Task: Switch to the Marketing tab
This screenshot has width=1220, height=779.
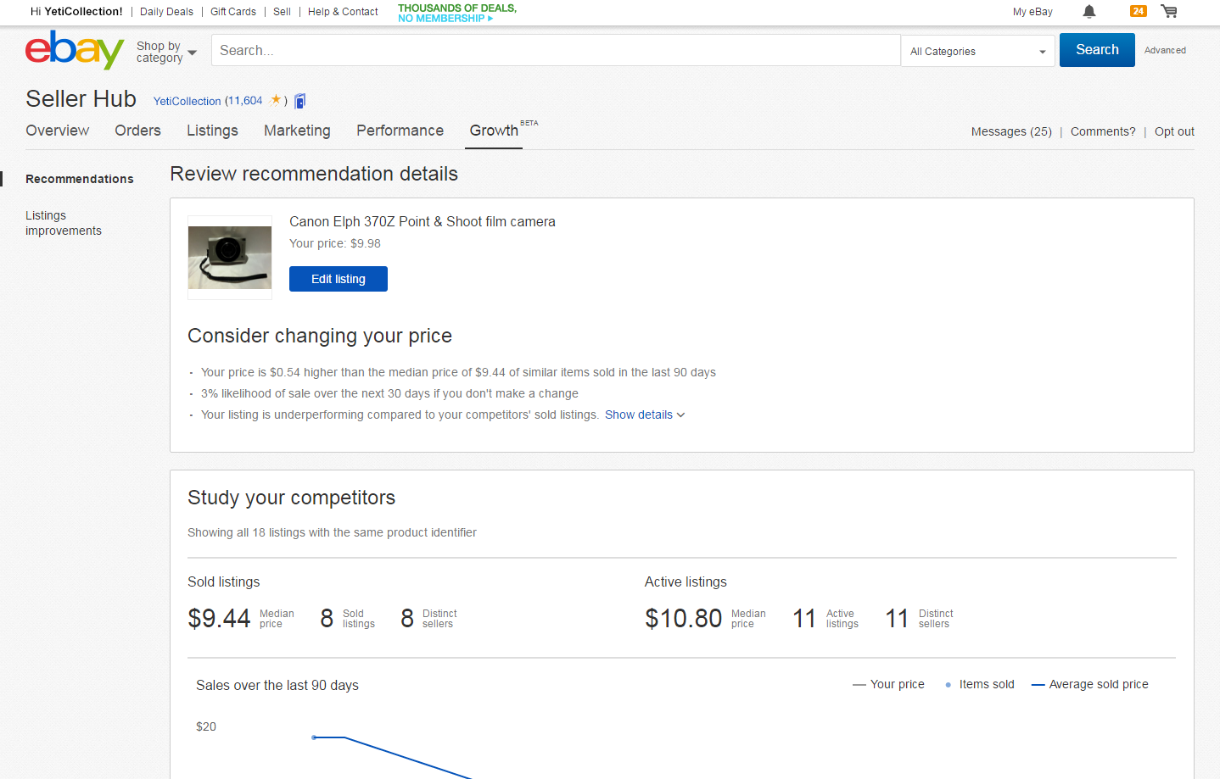Action: click(297, 131)
